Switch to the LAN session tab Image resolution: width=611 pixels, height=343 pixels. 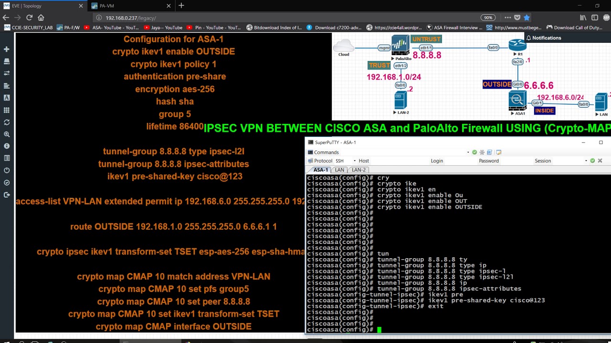tap(339, 170)
